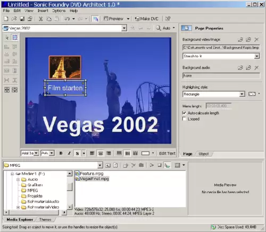The image size is (266, 232).
Task: Center-align the text with alignment icon
Action: tap(101, 153)
